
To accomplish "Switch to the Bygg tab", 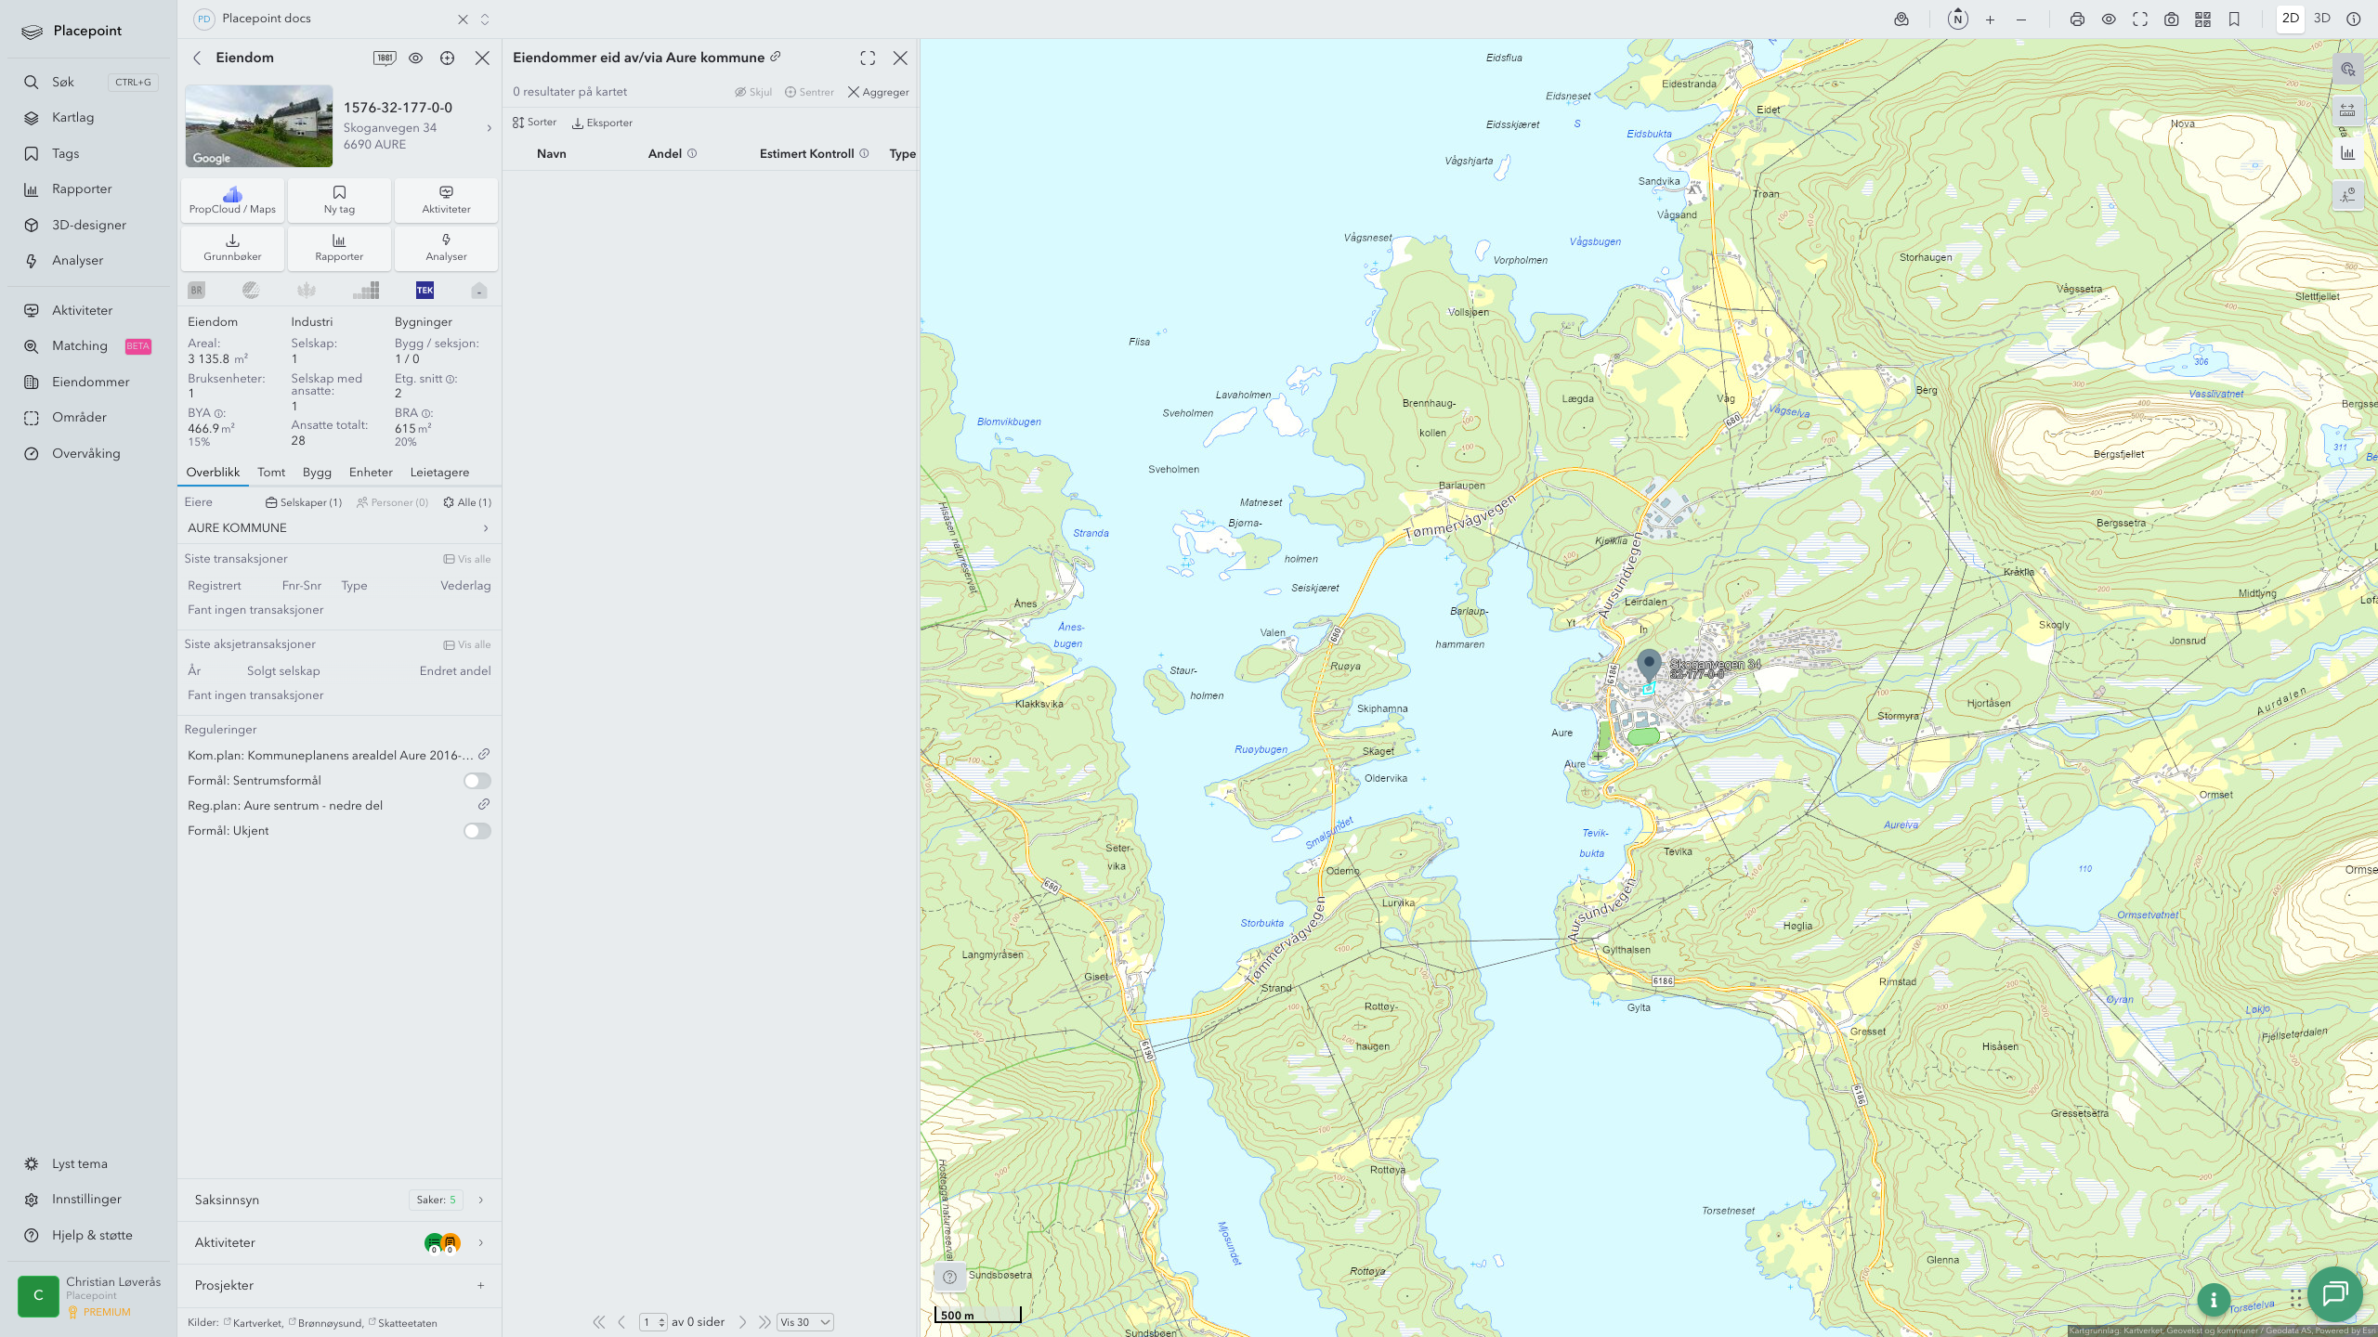I will (x=317, y=473).
